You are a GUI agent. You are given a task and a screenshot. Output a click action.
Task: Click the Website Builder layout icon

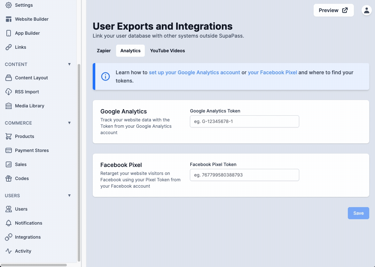pyautogui.click(x=9, y=19)
